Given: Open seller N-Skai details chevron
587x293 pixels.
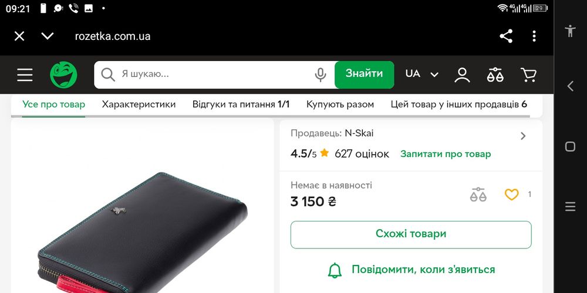Looking at the screenshot, I should [x=523, y=136].
